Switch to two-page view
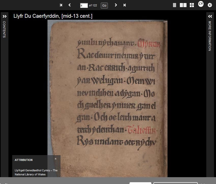The image size is (216, 184). 183,5
